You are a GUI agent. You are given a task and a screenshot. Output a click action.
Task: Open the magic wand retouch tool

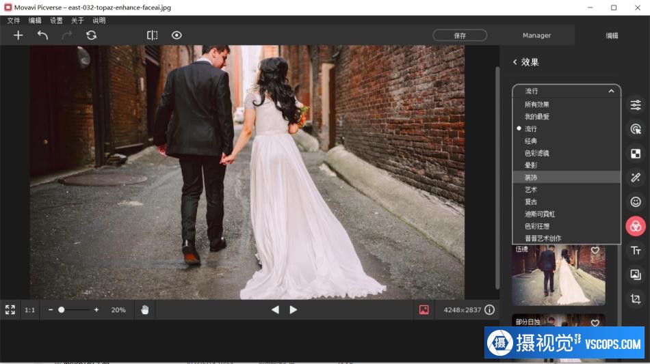636,178
